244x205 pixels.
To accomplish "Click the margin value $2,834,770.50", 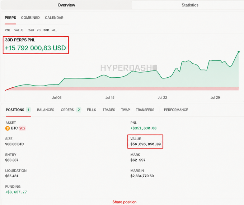I will pos(142,176).
